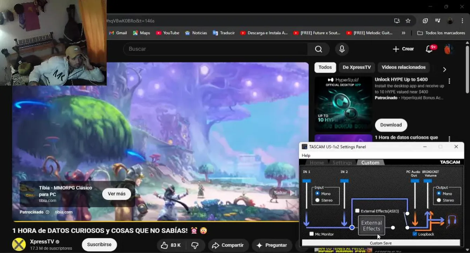Select Stereo in the Input group
The height and width of the screenshot is (253, 470).
click(318, 200)
